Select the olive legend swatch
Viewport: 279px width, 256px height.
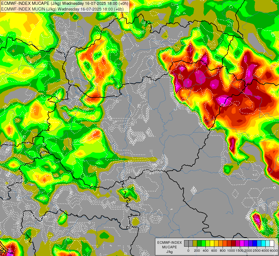point(195,243)
